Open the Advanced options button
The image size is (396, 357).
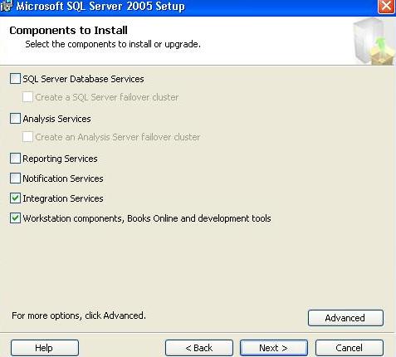[345, 318]
